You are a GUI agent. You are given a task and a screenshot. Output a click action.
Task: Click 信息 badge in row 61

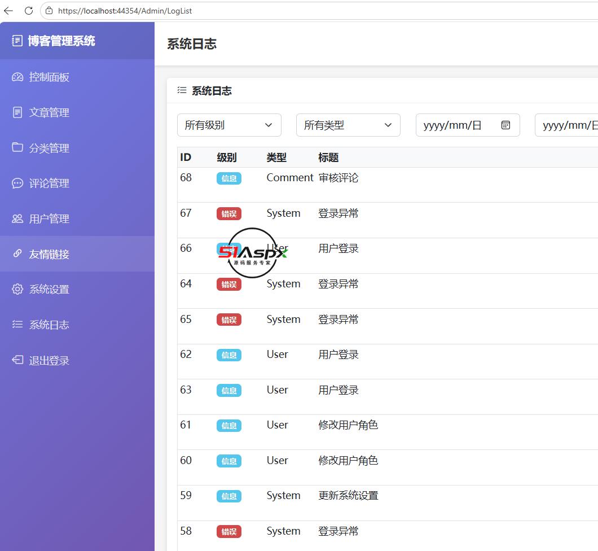click(x=229, y=426)
